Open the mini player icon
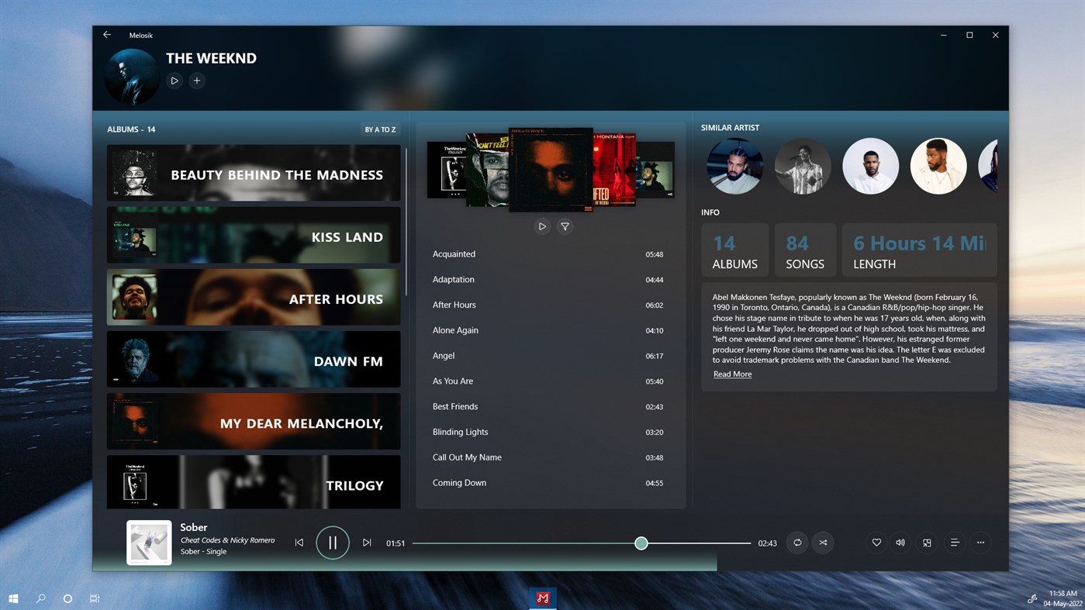The image size is (1085, 610). point(927,543)
